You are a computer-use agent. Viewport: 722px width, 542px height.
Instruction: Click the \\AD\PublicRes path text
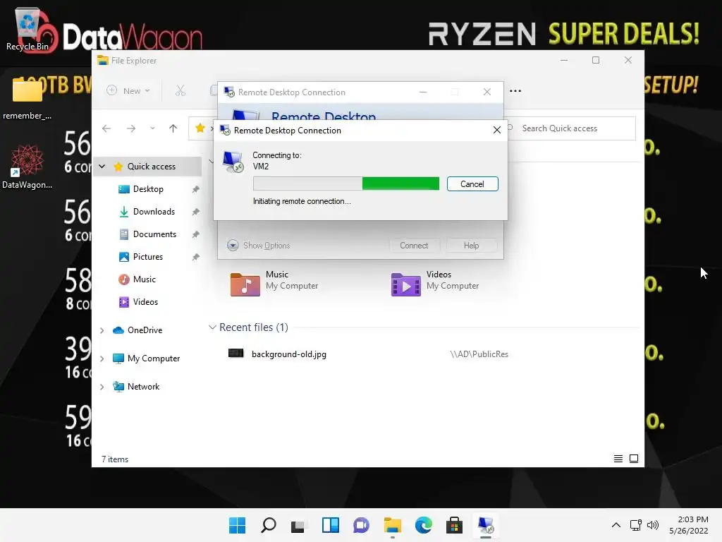point(479,354)
